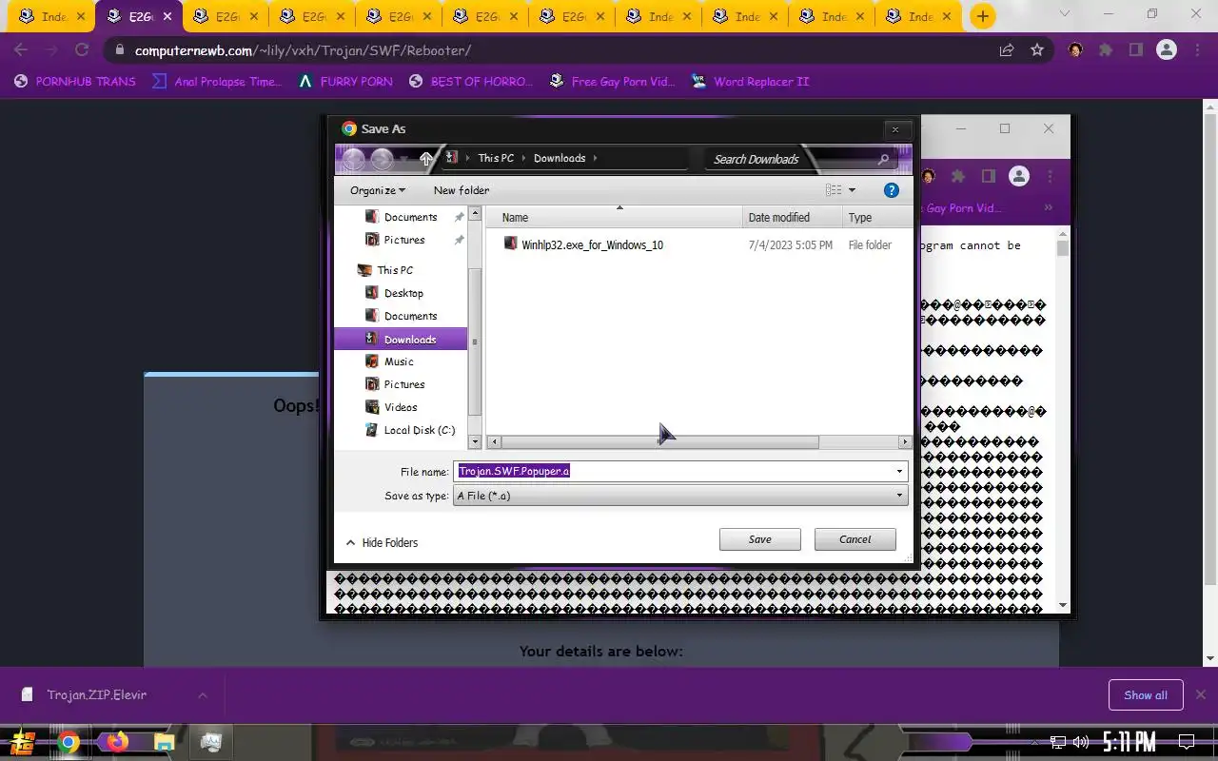
Task: Get help in the Save As dialog
Action: point(892,190)
